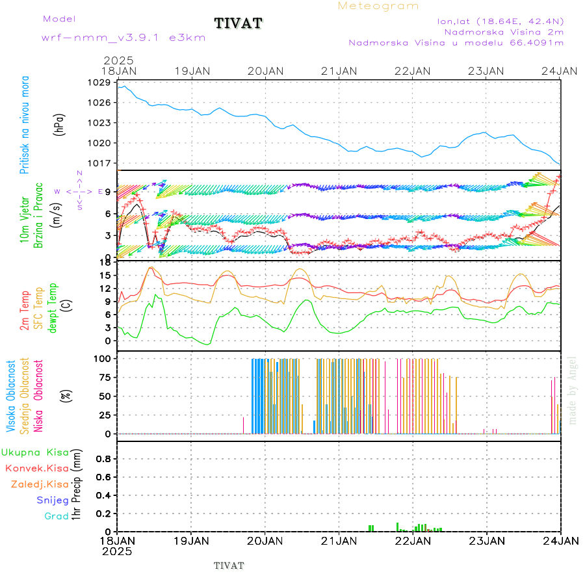Click the made by Angel watermark
The height and width of the screenshot is (585, 585).
coord(573,390)
